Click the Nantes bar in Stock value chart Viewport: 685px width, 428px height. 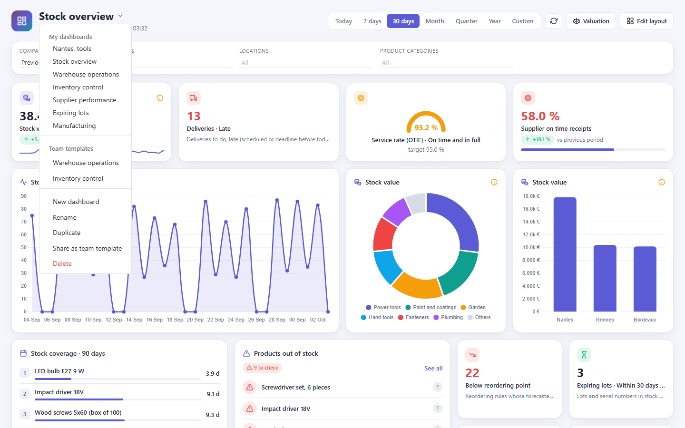[565, 254]
